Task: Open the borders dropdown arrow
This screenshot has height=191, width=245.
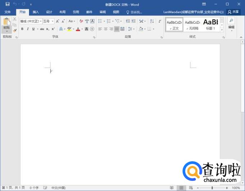Action: (153, 29)
